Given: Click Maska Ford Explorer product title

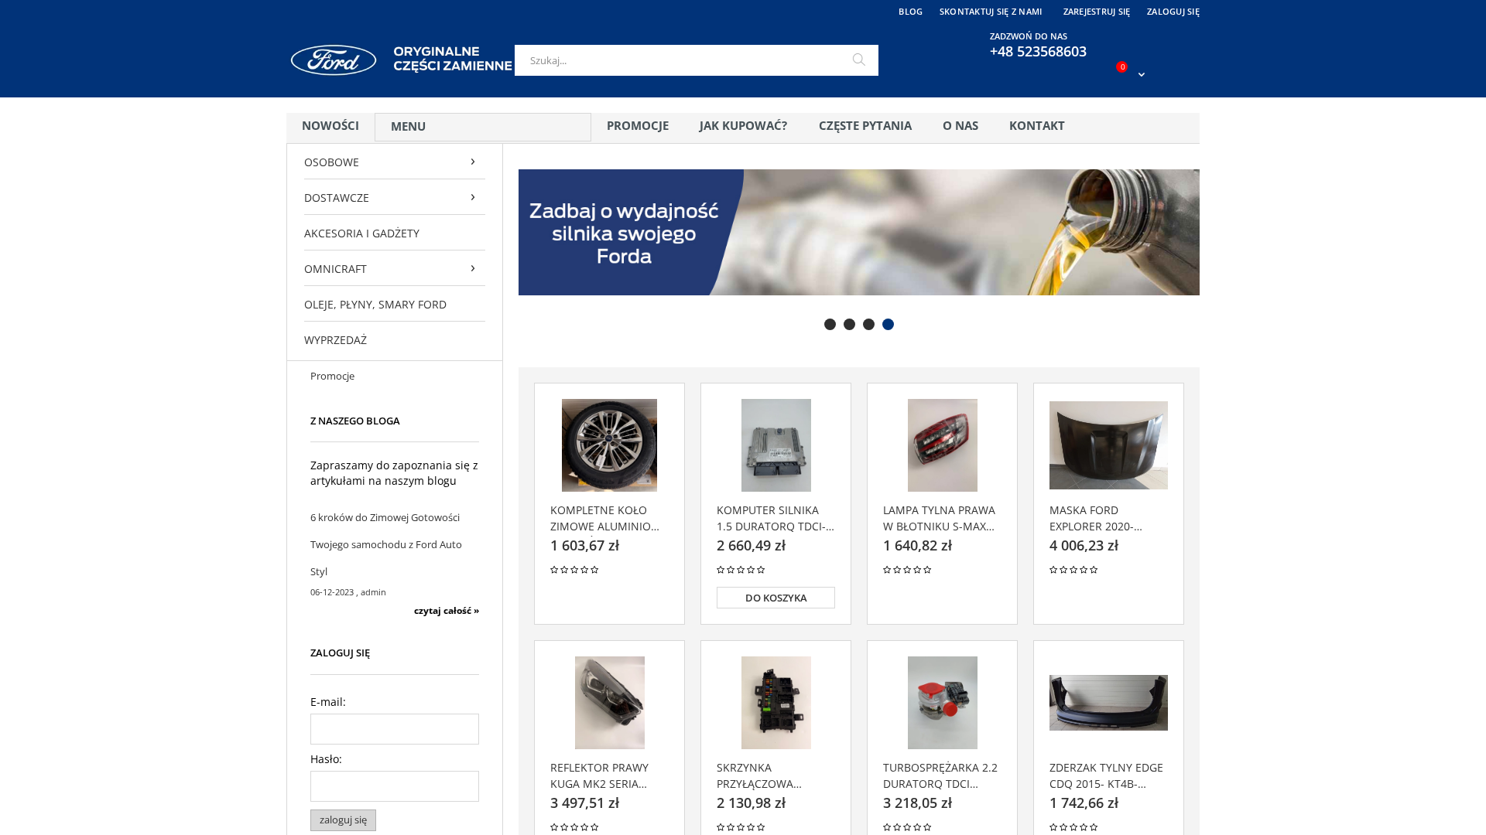Looking at the screenshot, I should pyautogui.click(x=1096, y=518).
